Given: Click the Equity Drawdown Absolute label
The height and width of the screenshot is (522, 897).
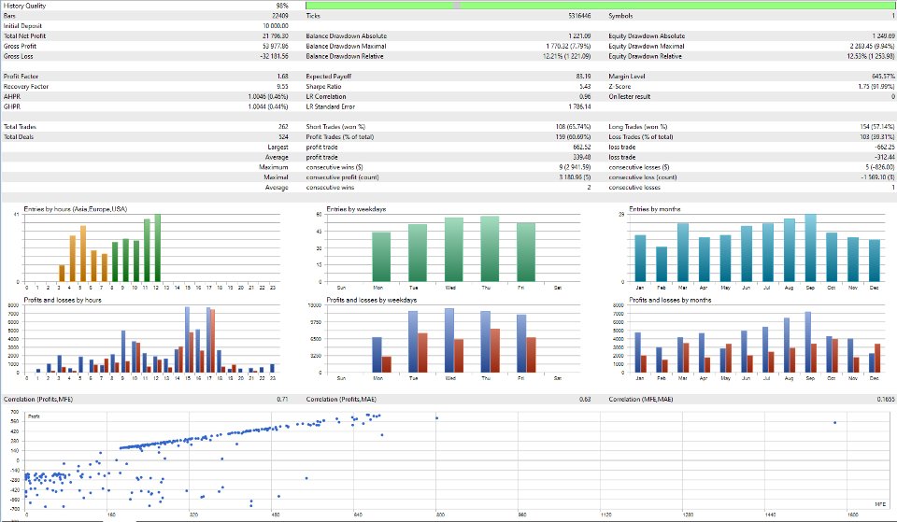Looking at the screenshot, I should [647, 36].
